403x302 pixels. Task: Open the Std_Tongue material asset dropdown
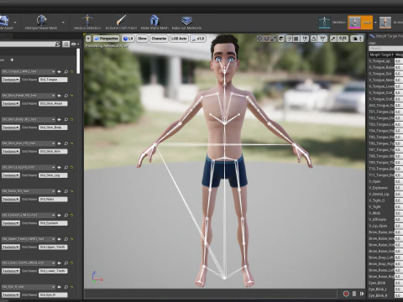point(28,71)
